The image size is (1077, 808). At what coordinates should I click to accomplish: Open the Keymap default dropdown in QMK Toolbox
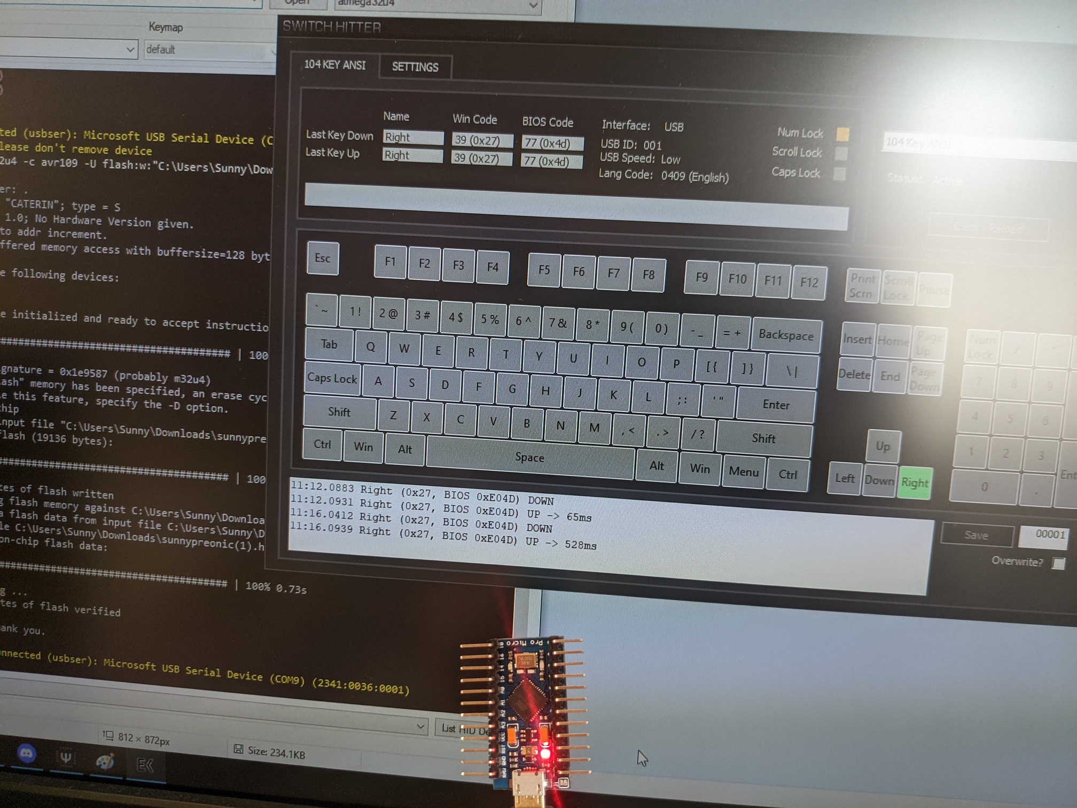pos(210,50)
